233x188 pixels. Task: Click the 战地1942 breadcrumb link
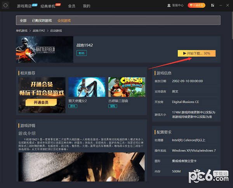[39, 31]
